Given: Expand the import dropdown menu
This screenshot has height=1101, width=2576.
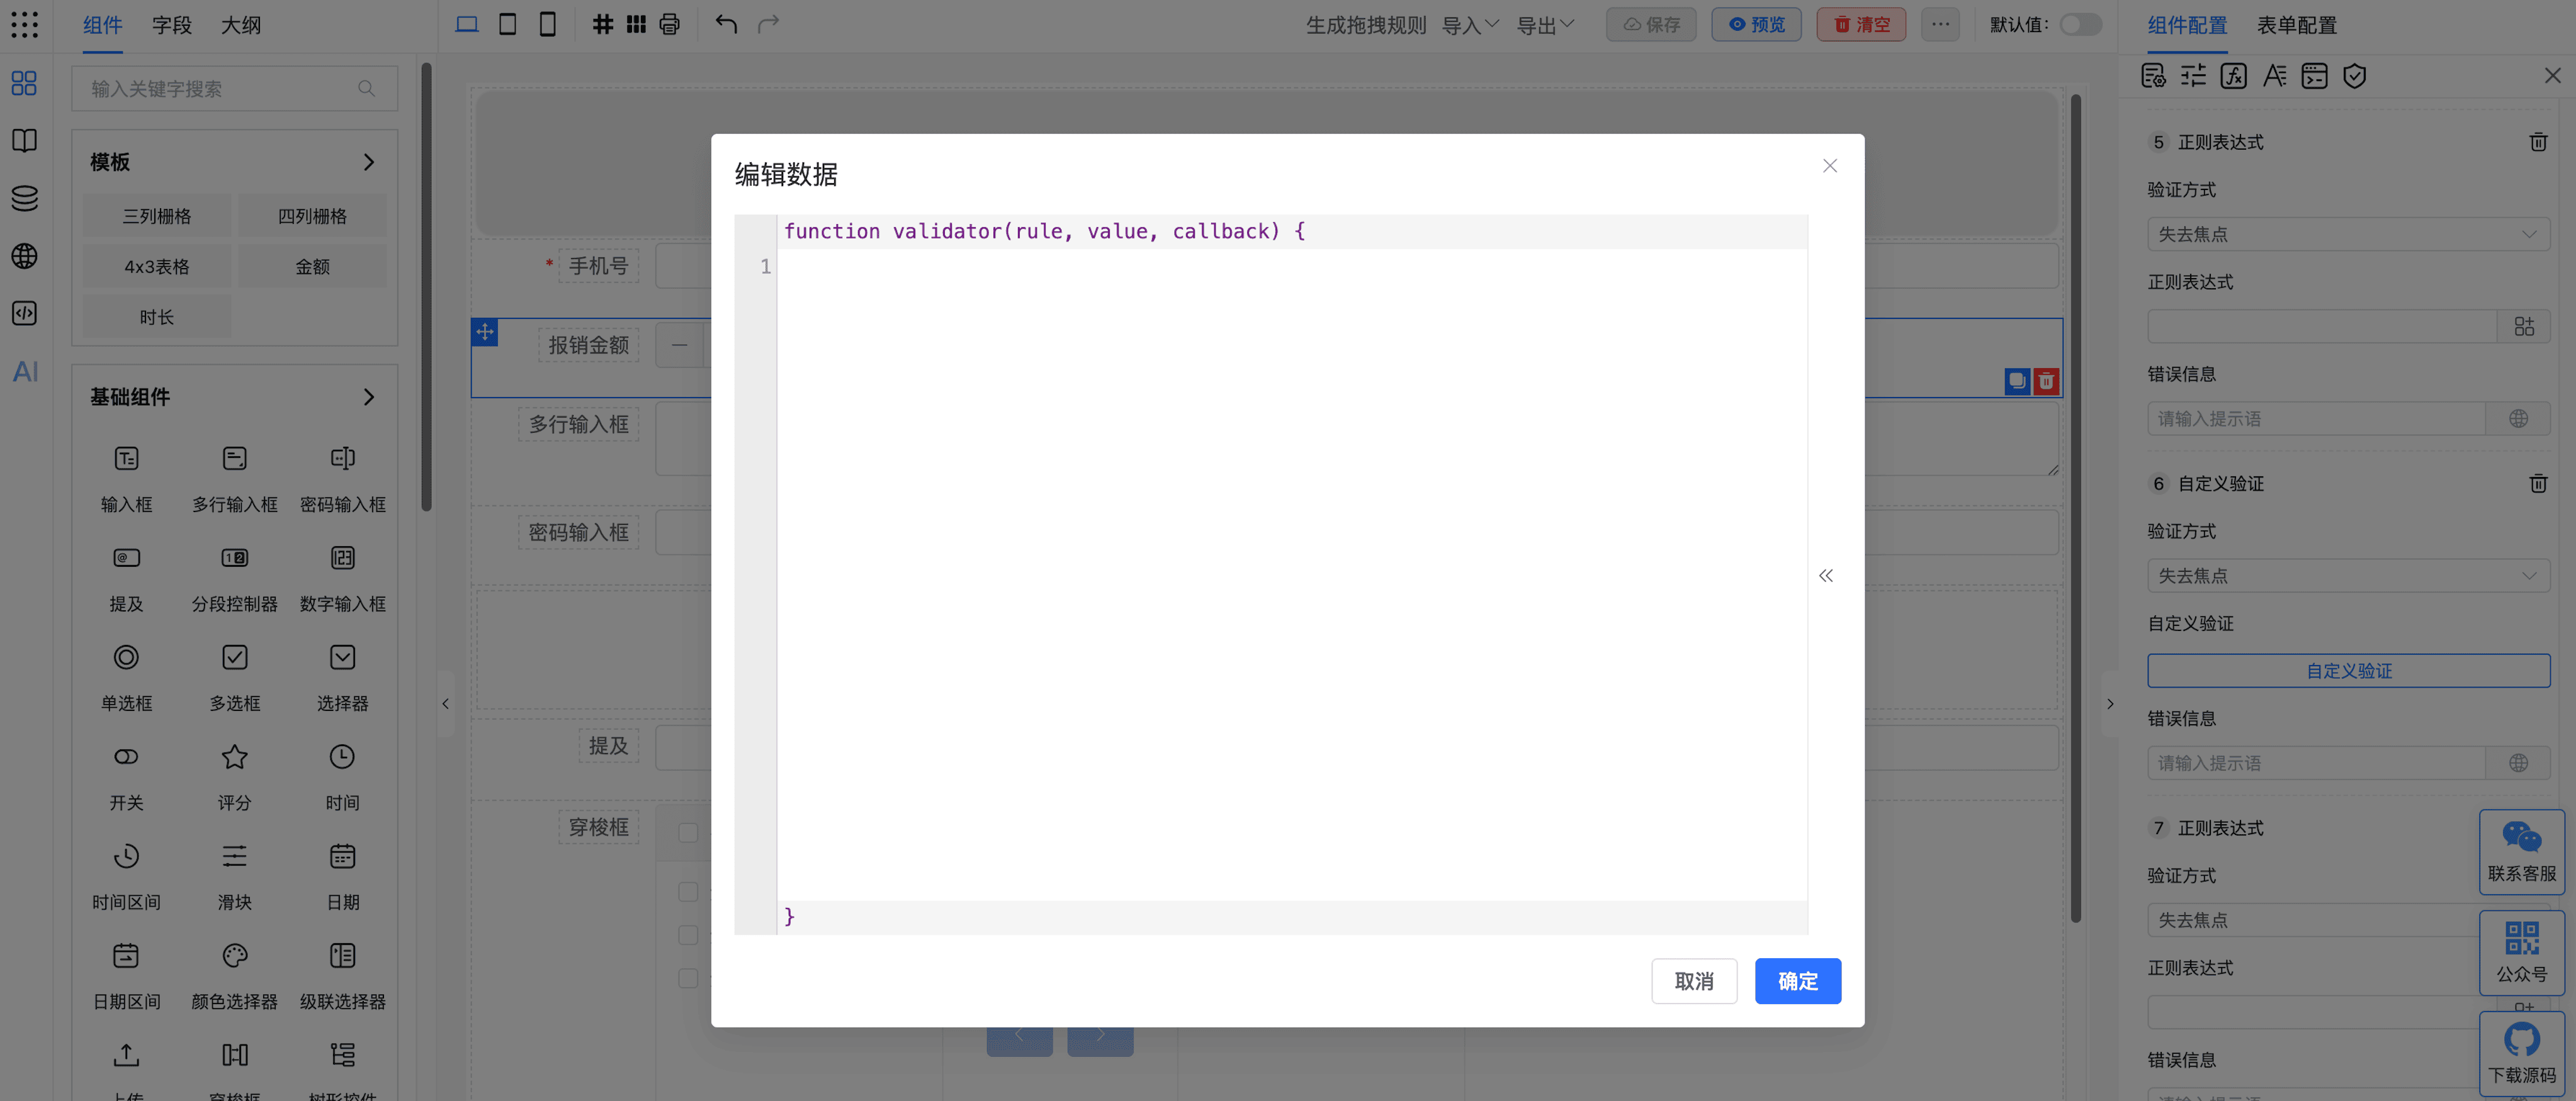Looking at the screenshot, I should 1469,24.
